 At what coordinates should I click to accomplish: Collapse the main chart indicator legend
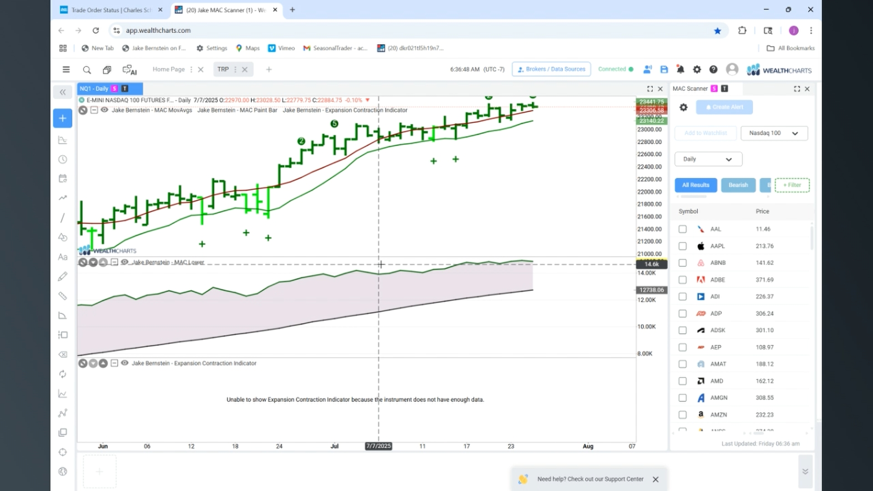94,110
